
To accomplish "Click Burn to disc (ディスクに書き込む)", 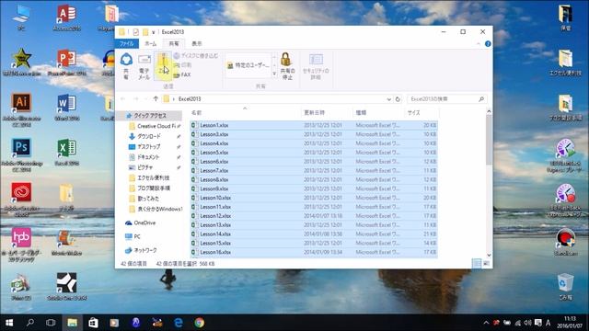I will [196, 55].
